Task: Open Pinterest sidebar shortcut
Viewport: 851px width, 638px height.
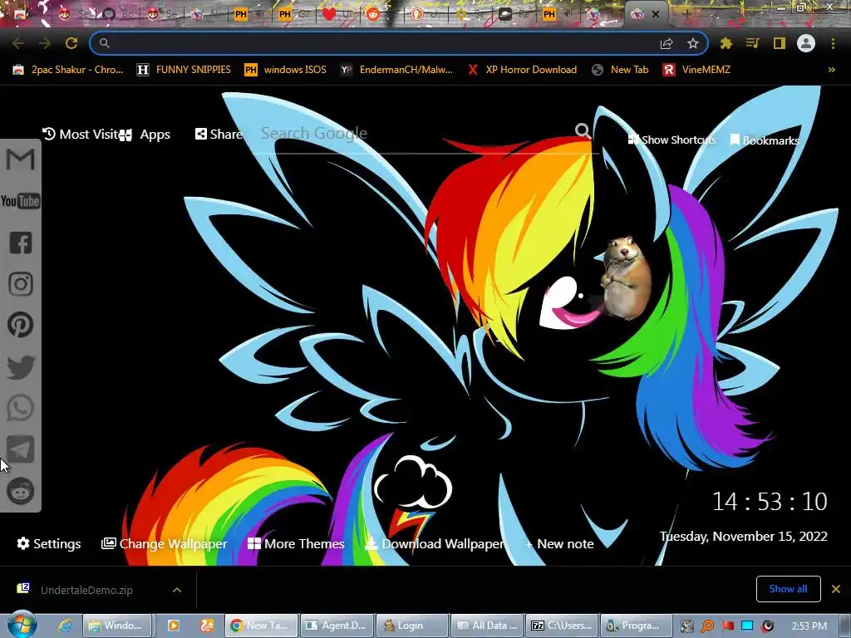Action: click(21, 325)
